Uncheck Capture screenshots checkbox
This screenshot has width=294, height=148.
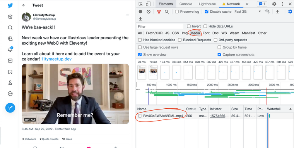[x=219, y=55]
